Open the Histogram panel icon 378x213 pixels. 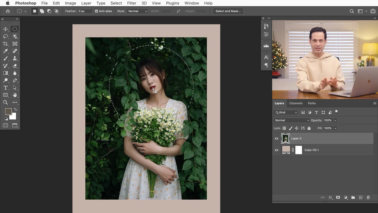pos(266,46)
